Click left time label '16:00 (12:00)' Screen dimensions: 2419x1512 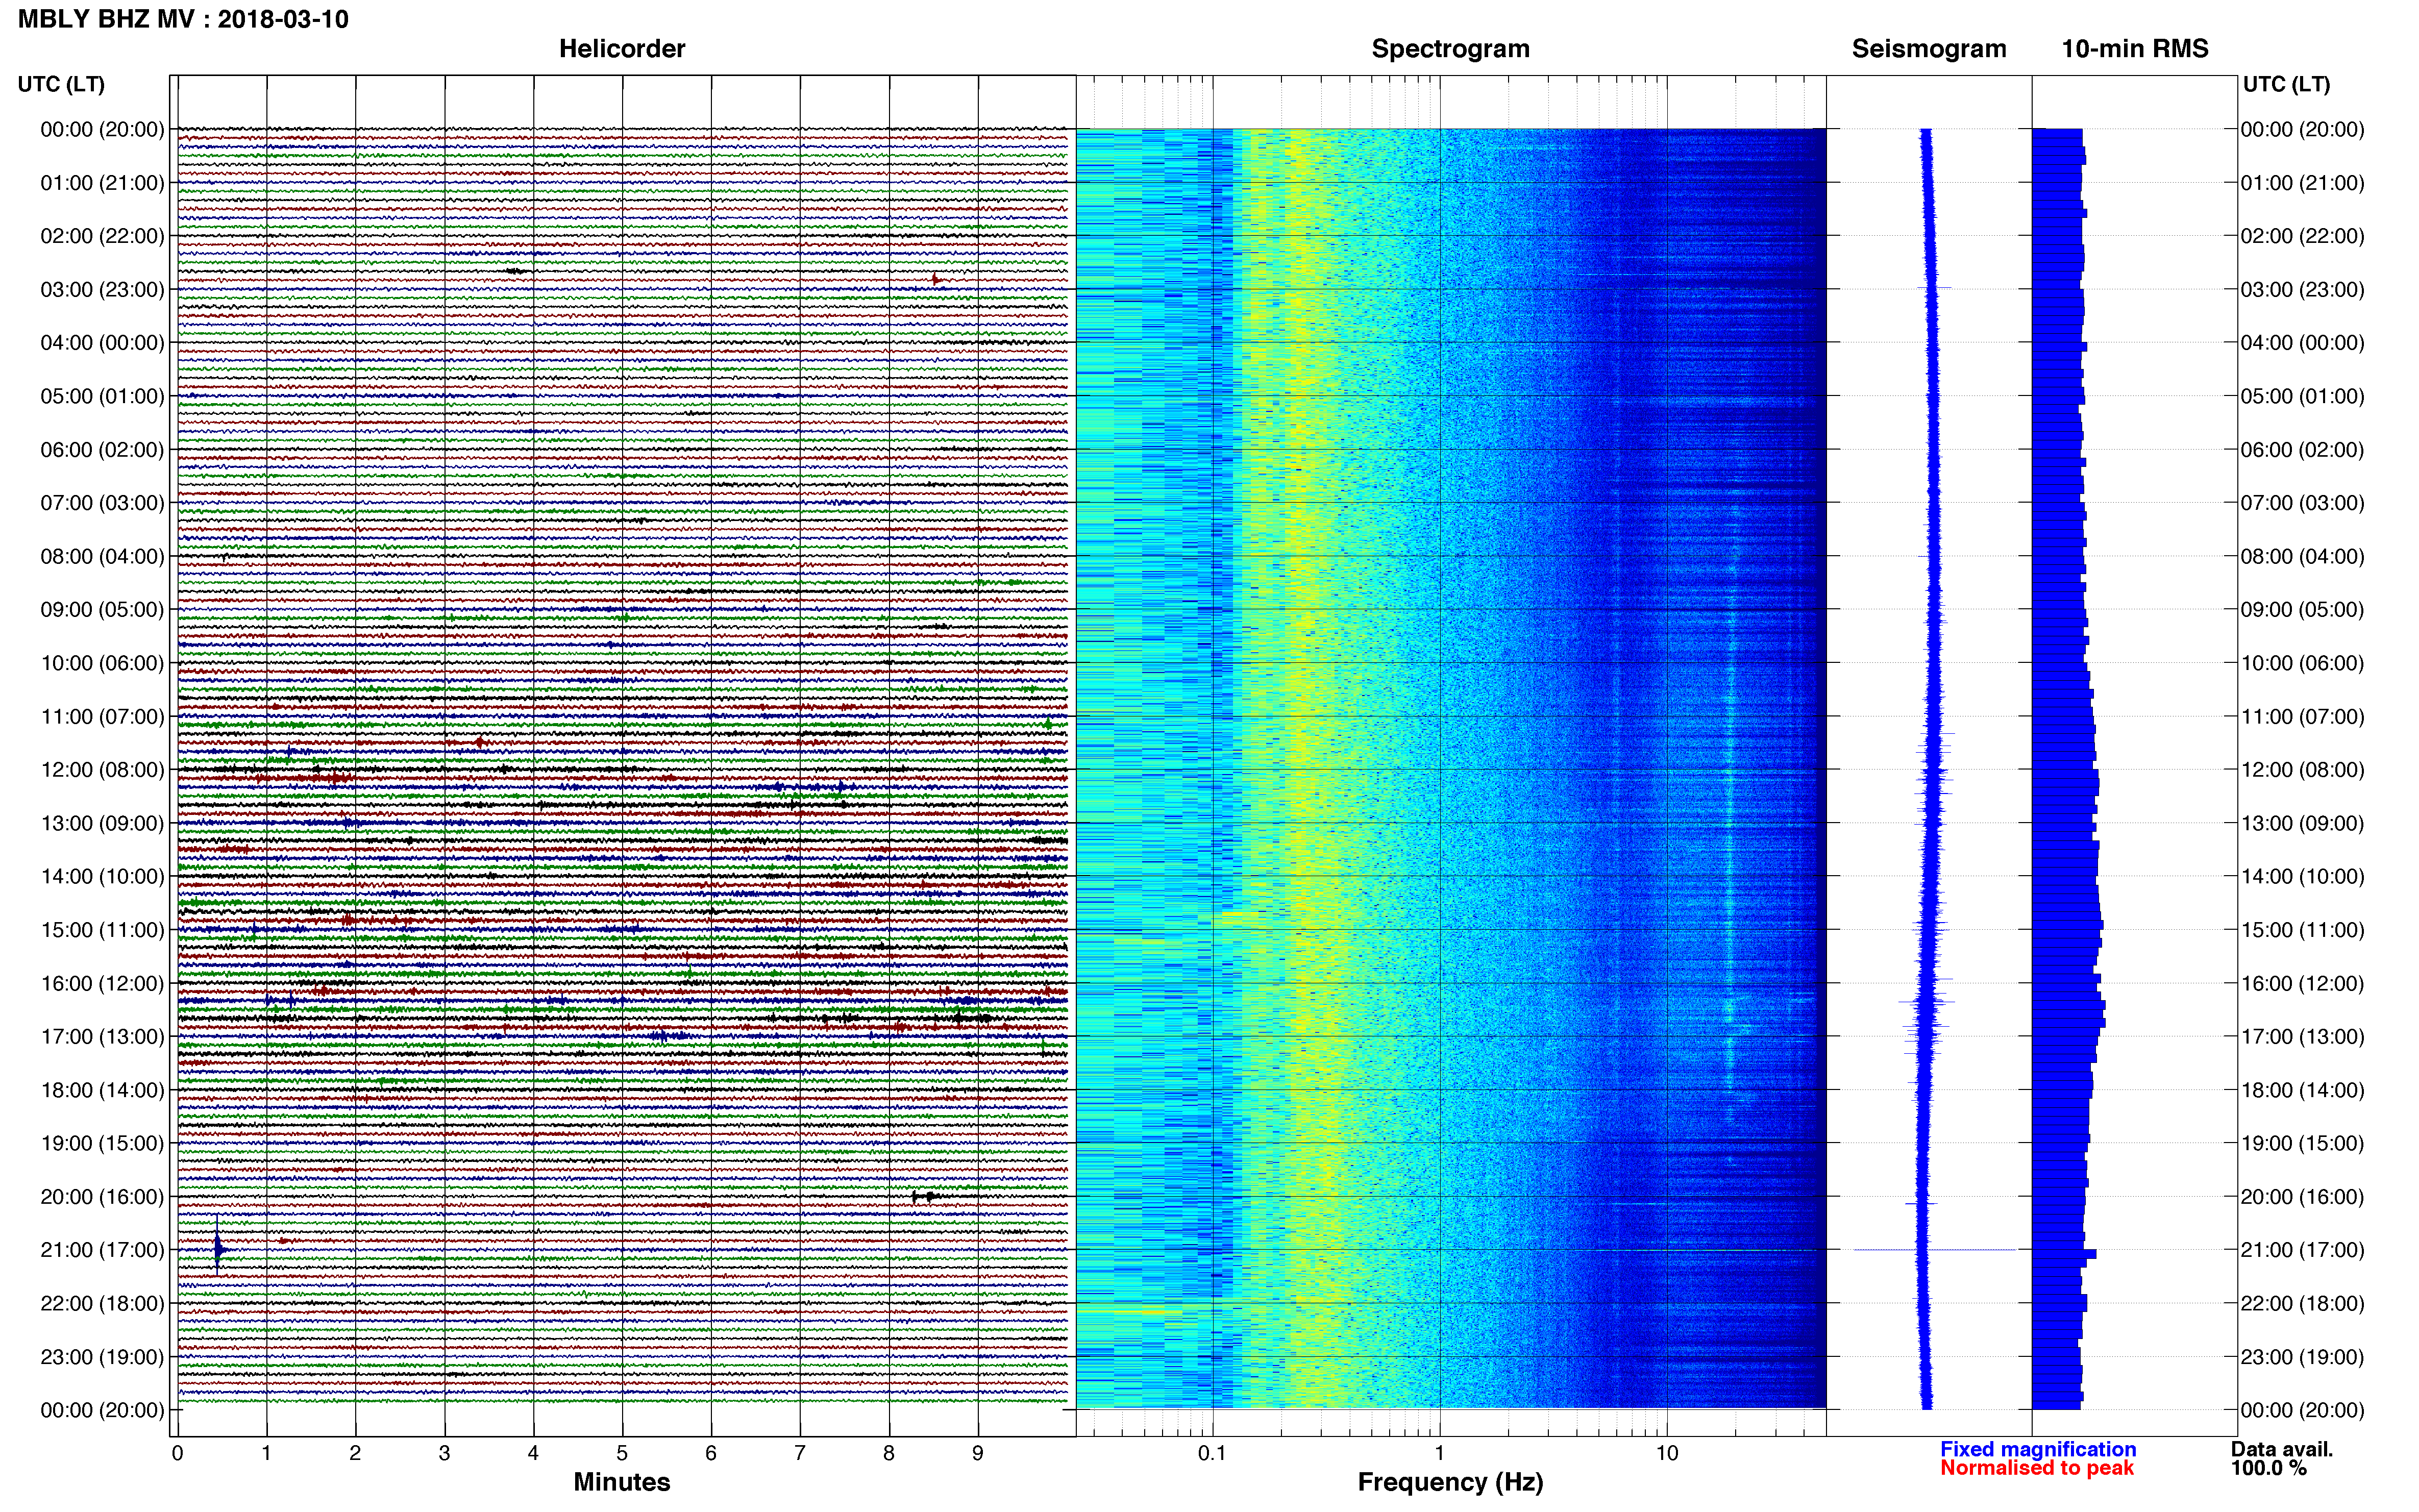tap(102, 984)
